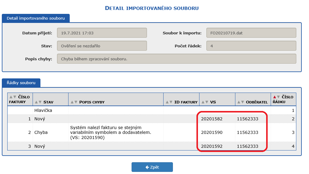Click VS value 20201582
The height and width of the screenshot is (174, 309).
212,119
